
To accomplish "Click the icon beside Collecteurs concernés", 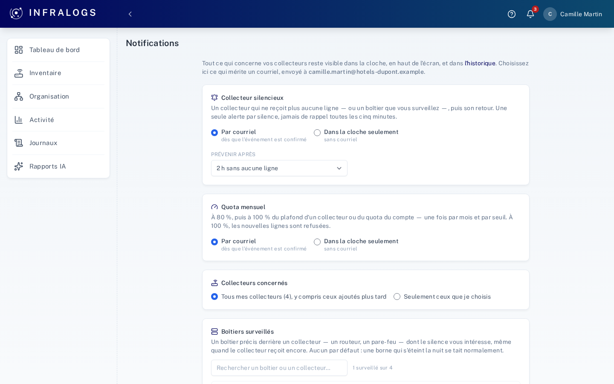I will tap(214, 283).
